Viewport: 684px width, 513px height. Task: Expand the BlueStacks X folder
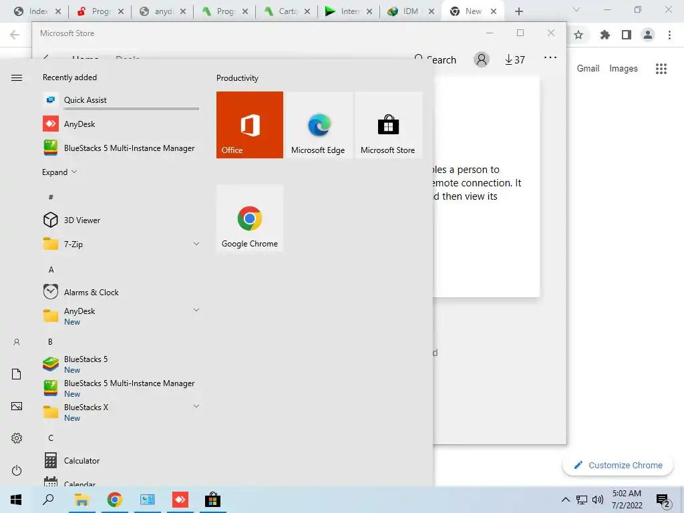coord(196,406)
